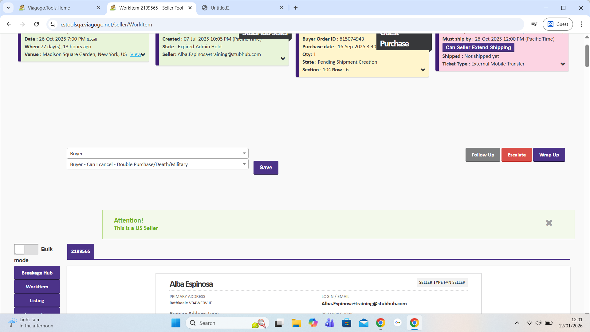Open the Chrome three-dot menu
The width and height of the screenshot is (590, 332).
581,24
